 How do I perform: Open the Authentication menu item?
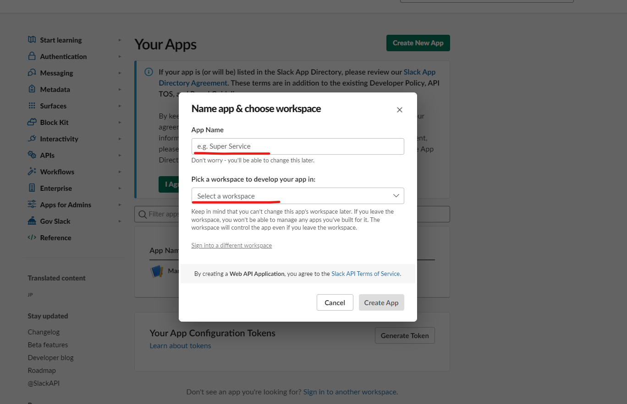pos(63,57)
